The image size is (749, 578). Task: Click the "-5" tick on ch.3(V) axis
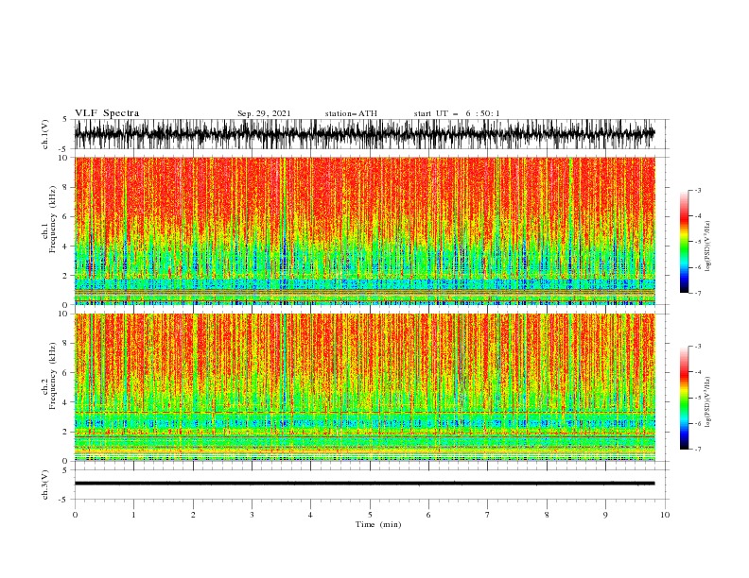point(64,500)
